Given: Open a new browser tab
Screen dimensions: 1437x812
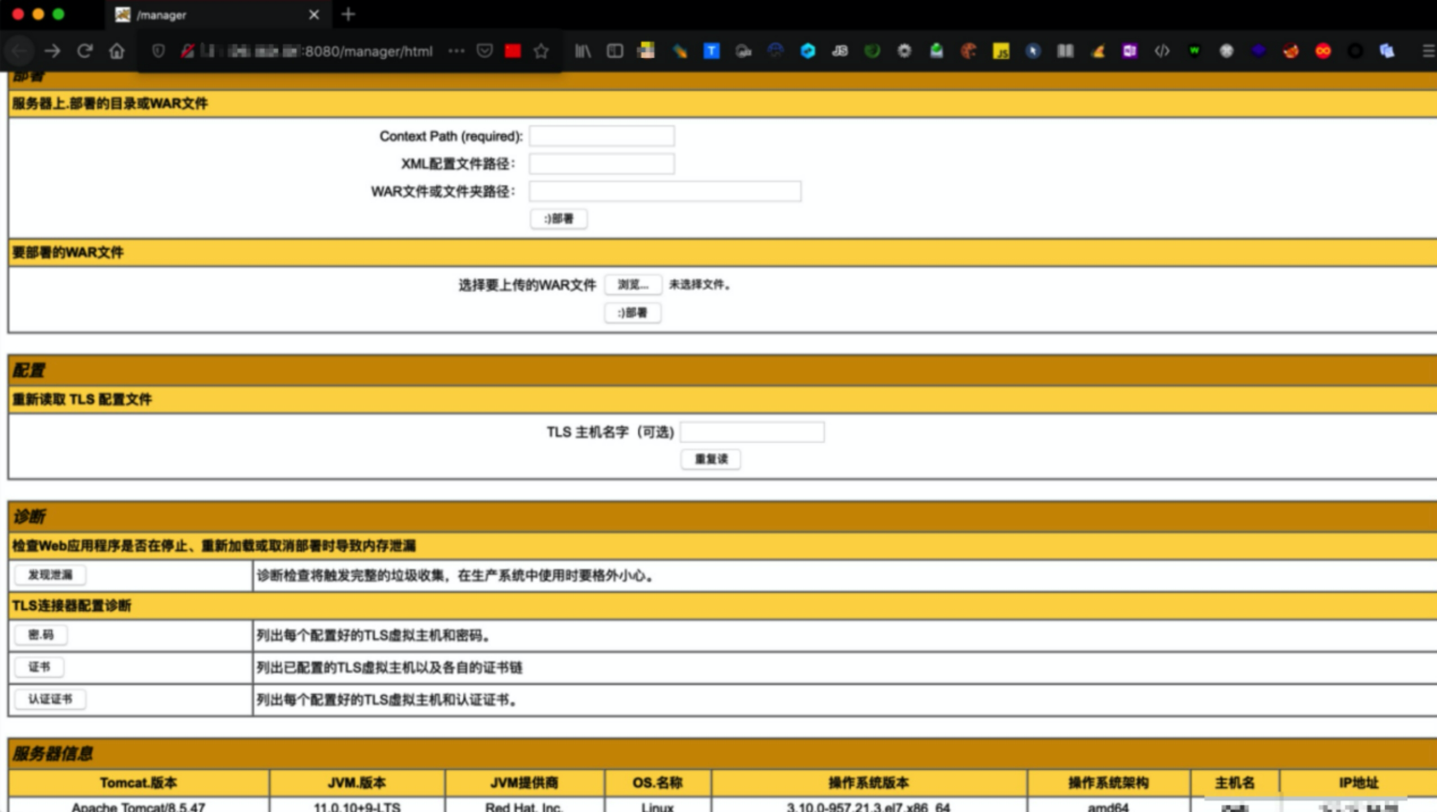Looking at the screenshot, I should pos(348,15).
